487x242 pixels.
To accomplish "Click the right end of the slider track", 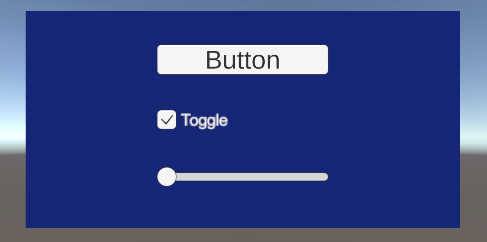I will (325, 177).
